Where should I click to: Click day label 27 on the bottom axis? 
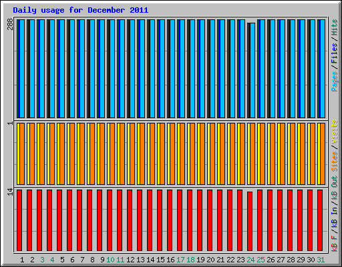(281, 260)
